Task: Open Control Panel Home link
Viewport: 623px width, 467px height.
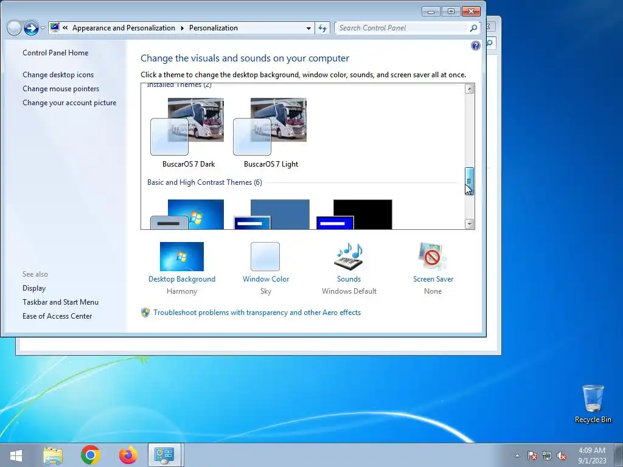Action: coord(55,53)
